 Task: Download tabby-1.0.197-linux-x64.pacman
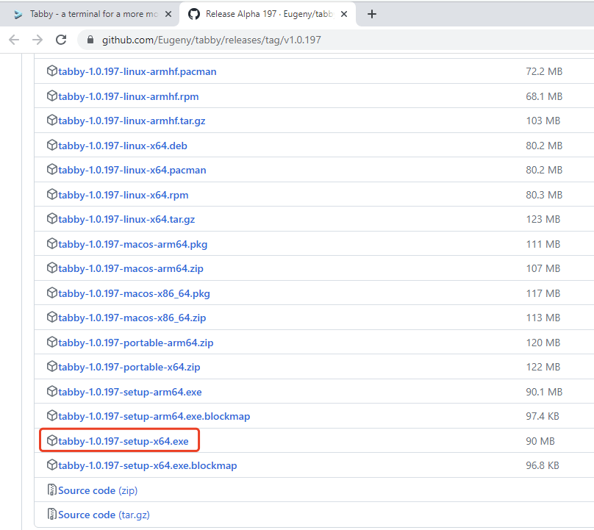[132, 170]
